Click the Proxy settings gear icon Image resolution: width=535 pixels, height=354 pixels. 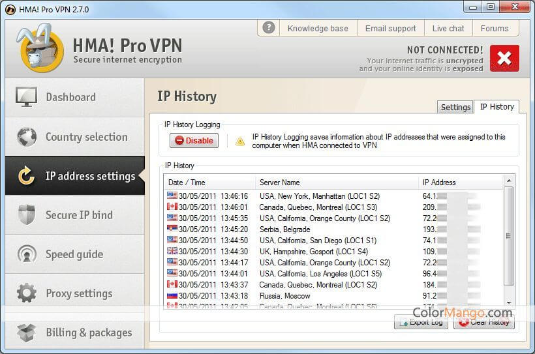point(27,293)
